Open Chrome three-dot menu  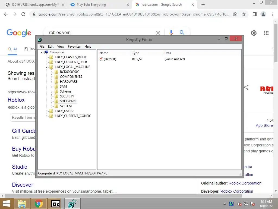[272, 14]
